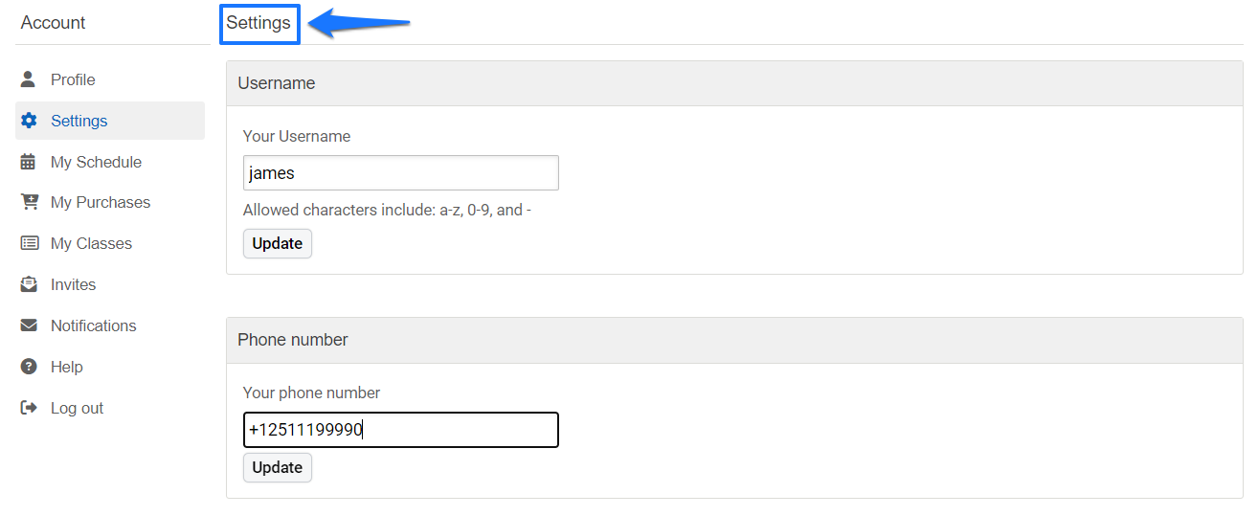Click the My Purchases cart icon
The height and width of the screenshot is (516, 1258).
[x=30, y=202]
